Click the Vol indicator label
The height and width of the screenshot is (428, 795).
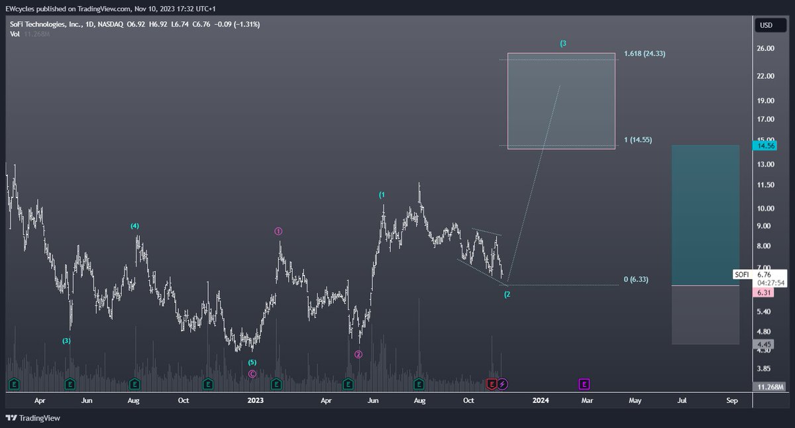click(x=13, y=33)
